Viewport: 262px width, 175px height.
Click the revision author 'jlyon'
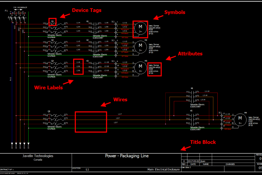click(x=203, y=161)
